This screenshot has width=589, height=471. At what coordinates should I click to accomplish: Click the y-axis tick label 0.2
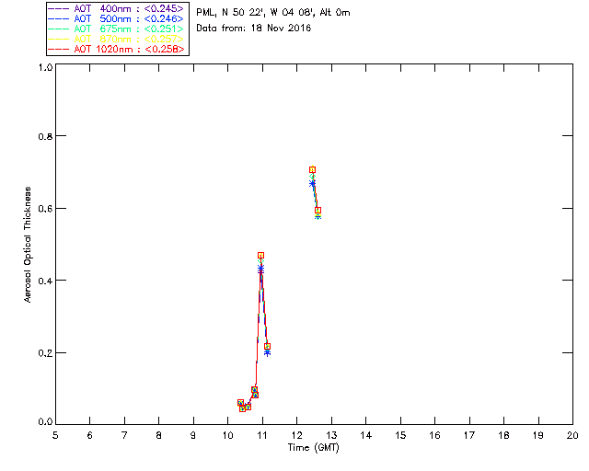coord(45,353)
